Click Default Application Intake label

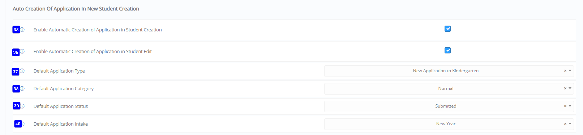pos(61,124)
